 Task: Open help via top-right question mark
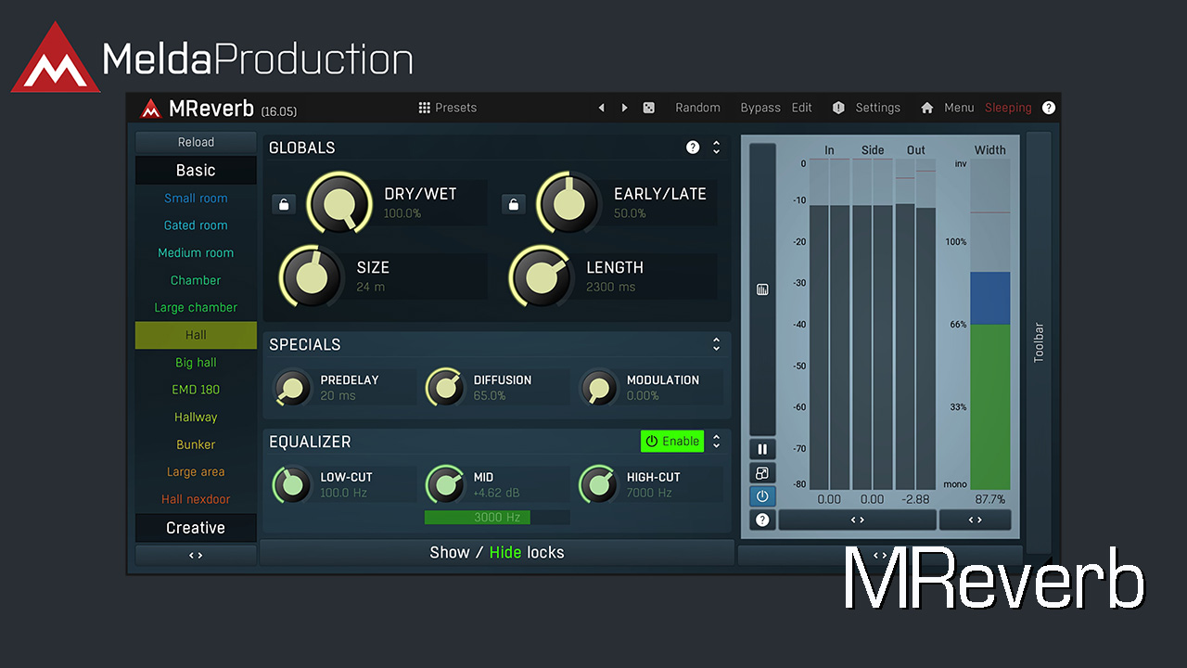pos(1049,108)
